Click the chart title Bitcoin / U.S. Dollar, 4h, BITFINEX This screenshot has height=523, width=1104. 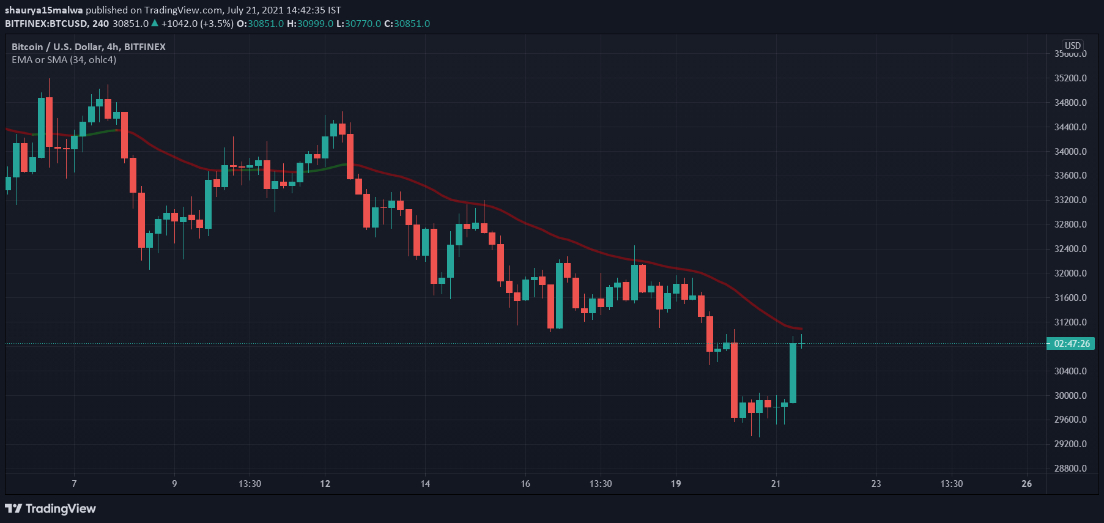pyautogui.click(x=89, y=46)
